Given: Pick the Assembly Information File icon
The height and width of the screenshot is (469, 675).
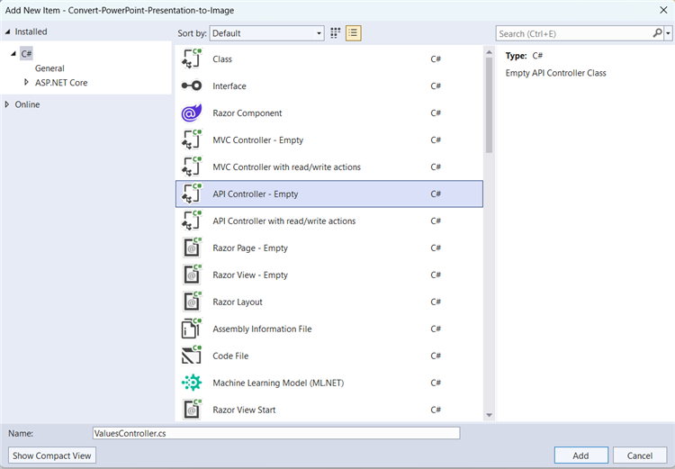Looking at the screenshot, I should pyautogui.click(x=191, y=329).
